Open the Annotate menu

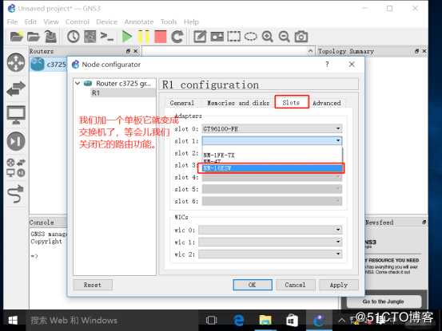pyautogui.click(x=139, y=22)
